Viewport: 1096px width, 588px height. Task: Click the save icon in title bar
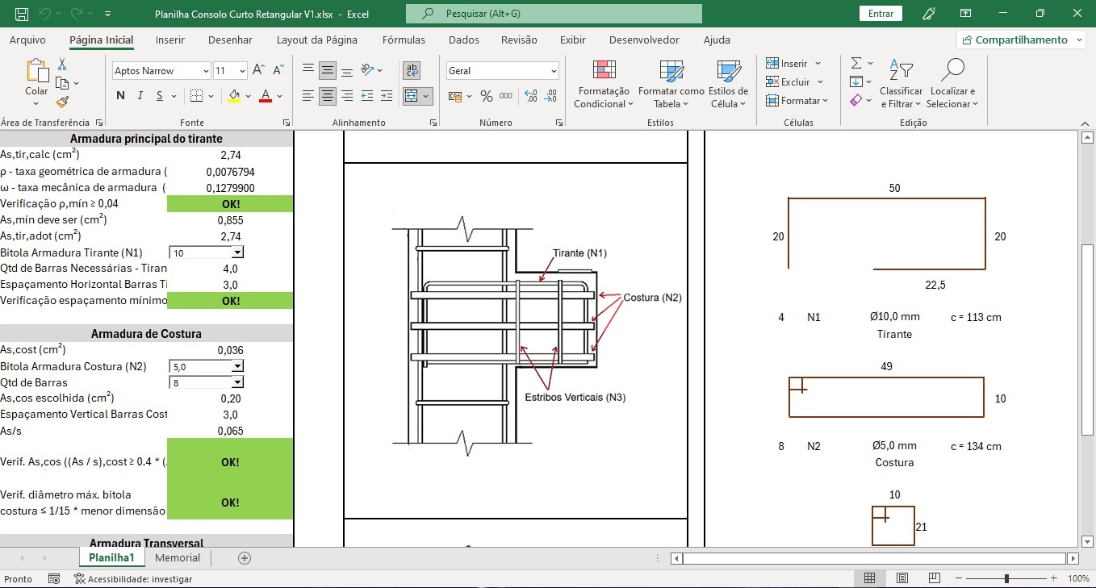click(22, 14)
